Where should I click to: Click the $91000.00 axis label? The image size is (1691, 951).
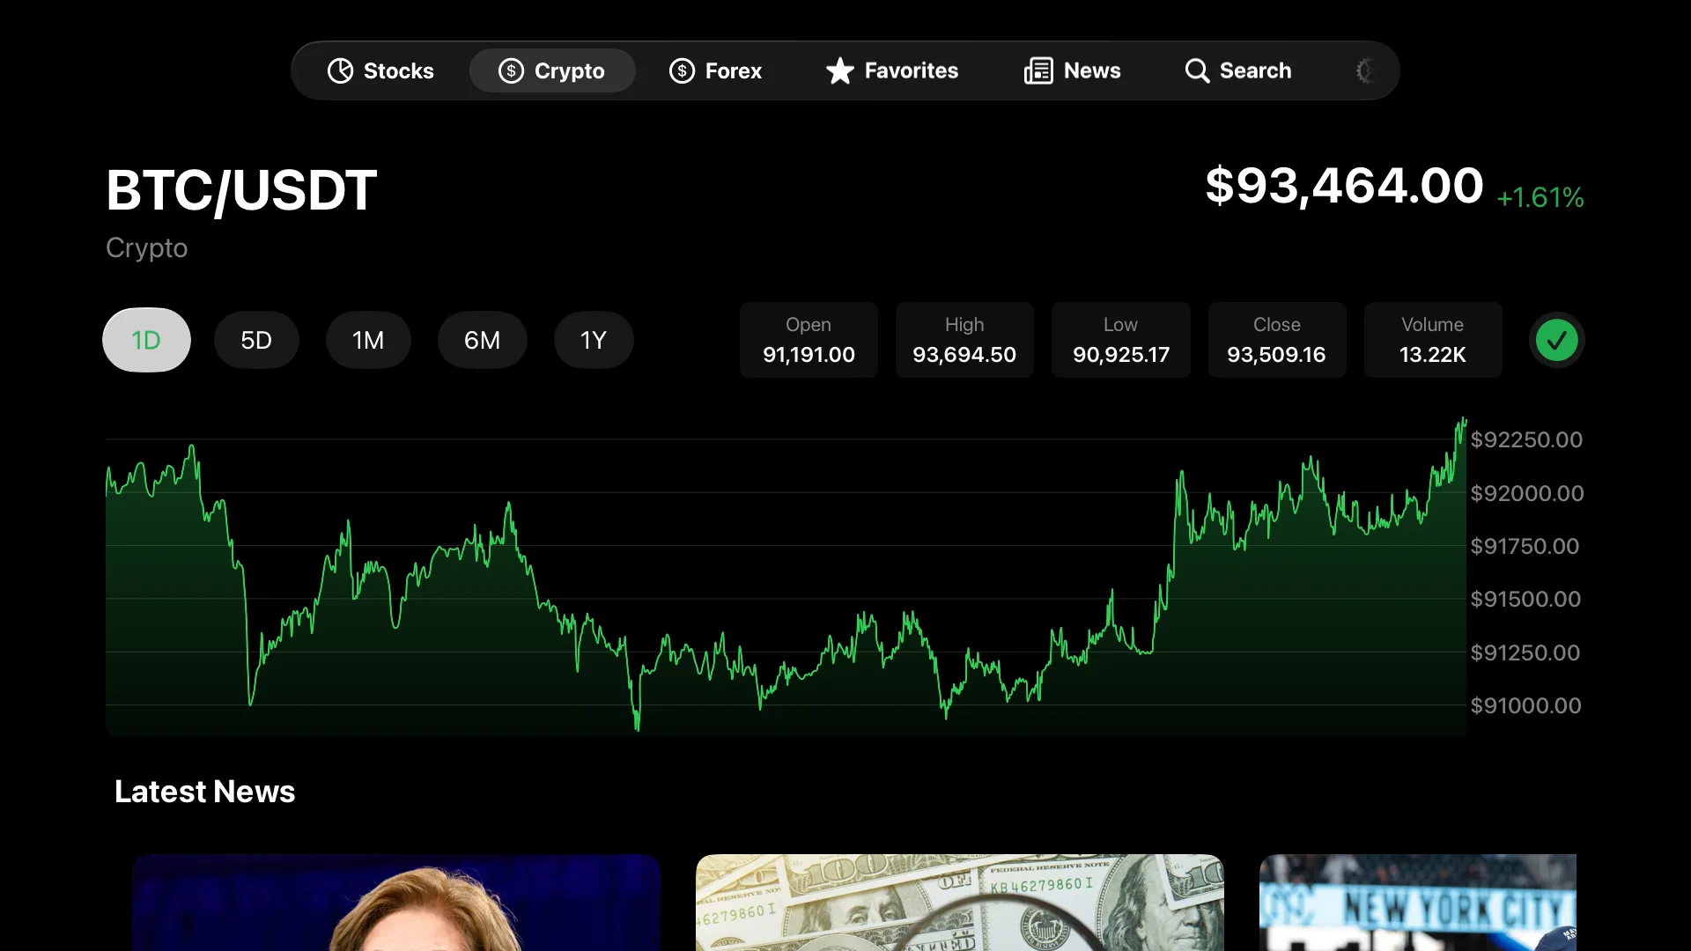[x=1525, y=705]
